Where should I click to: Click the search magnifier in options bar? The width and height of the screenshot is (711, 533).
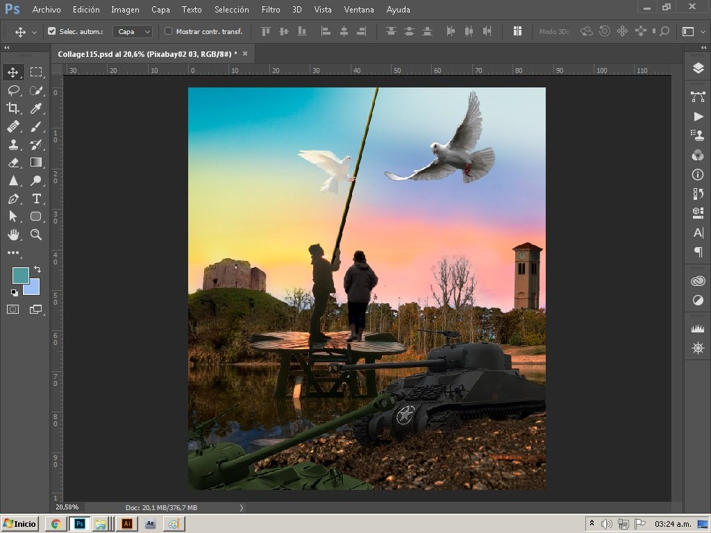[x=664, y=31]
